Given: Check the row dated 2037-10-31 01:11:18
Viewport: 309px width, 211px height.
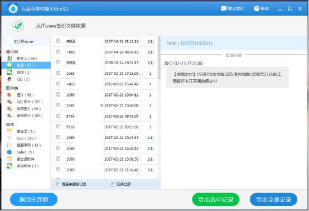Looking at the screenshot, I should 58,41.
